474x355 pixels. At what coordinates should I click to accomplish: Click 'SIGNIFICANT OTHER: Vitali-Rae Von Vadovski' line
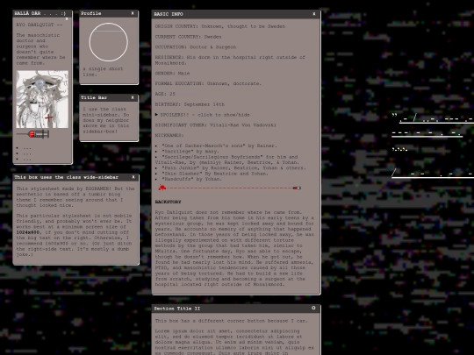click(216, 125)
